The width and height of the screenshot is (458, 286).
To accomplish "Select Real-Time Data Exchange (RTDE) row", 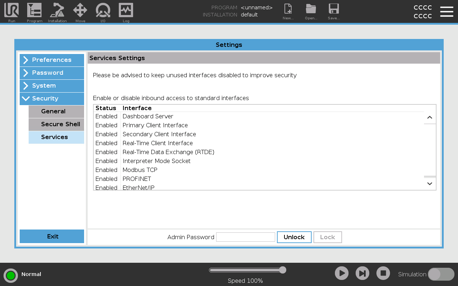I will pos(259,152).
